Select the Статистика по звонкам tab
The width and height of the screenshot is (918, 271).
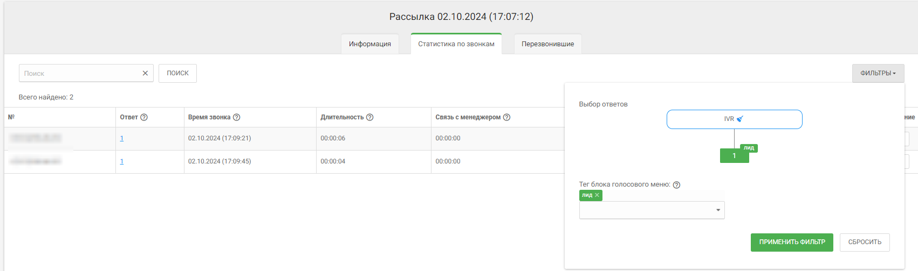click(x=456, y=44)
